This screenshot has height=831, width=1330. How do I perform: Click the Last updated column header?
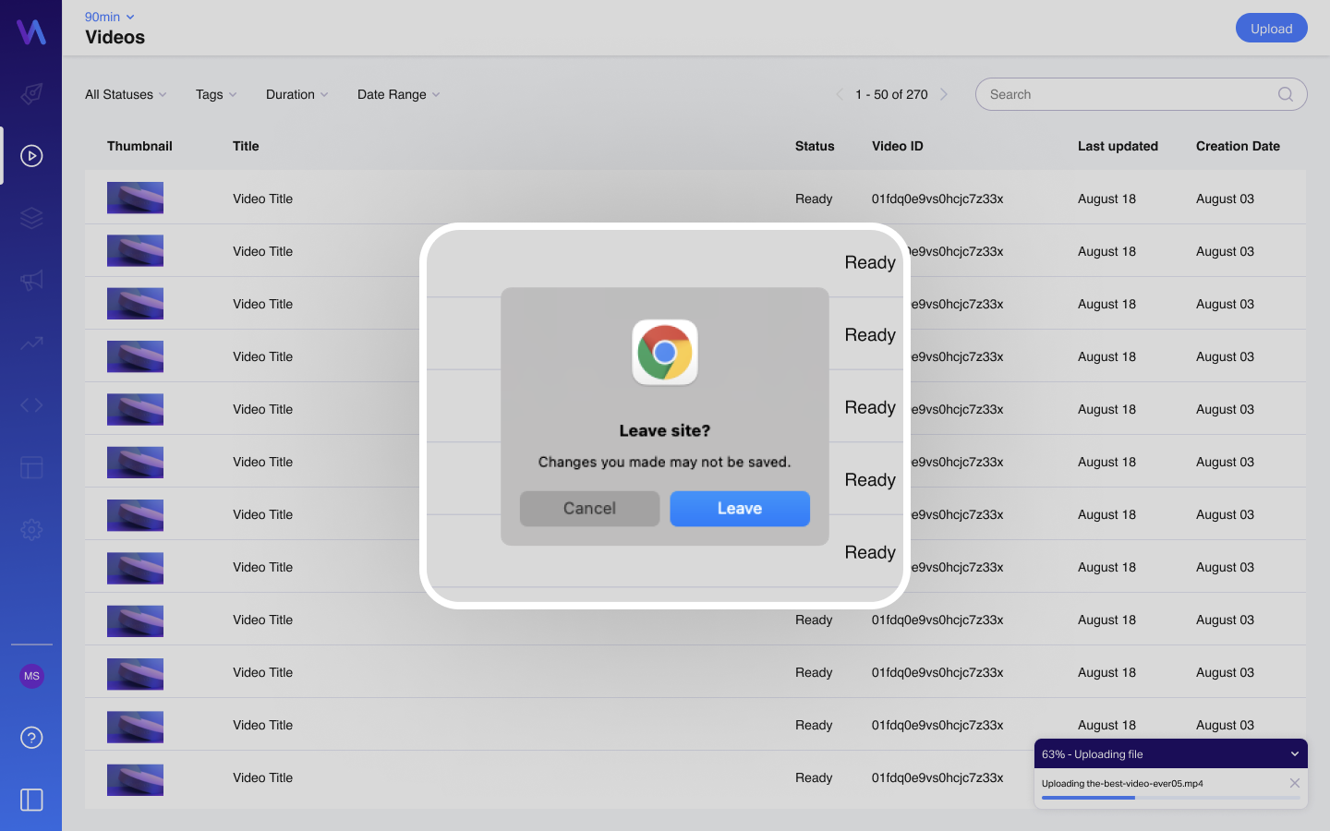click(1118, 146)
